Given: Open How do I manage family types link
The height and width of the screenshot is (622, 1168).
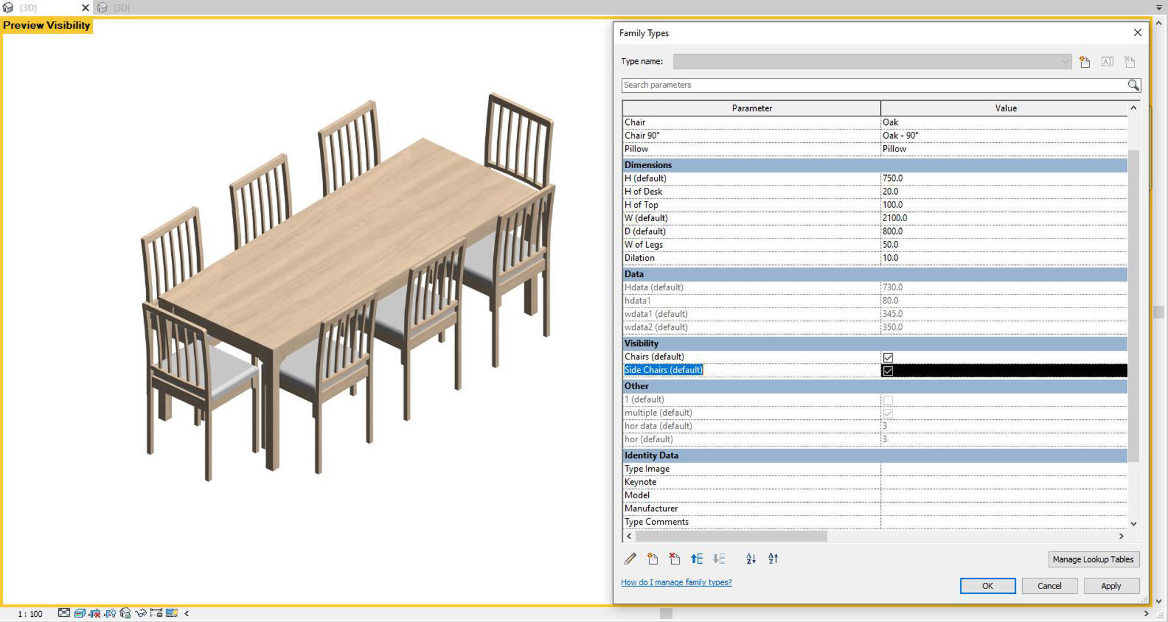Looking at the screenshot, I should 676,582.
